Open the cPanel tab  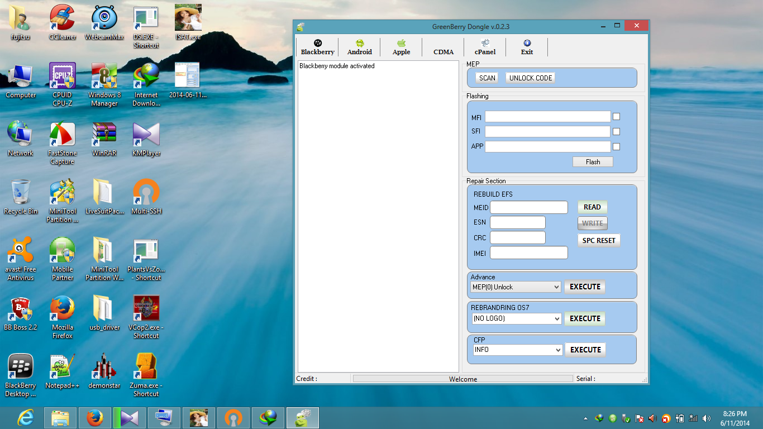(x=485, y=47)
